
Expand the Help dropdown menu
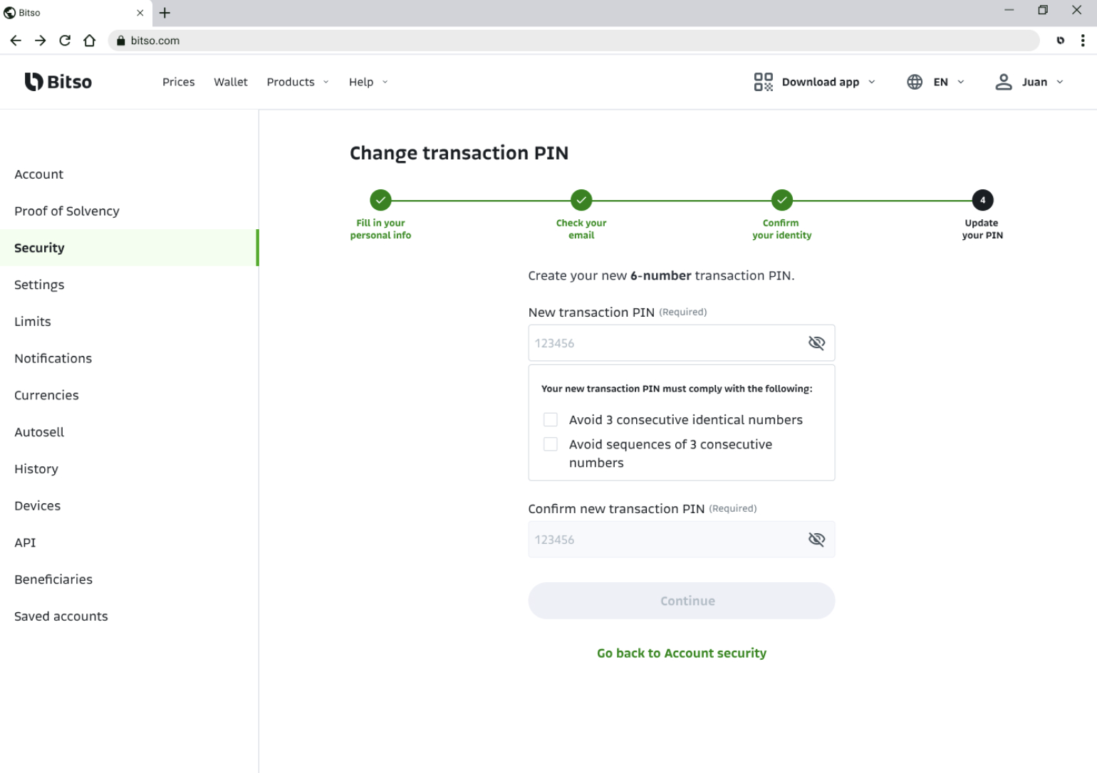tap(368, 82)
